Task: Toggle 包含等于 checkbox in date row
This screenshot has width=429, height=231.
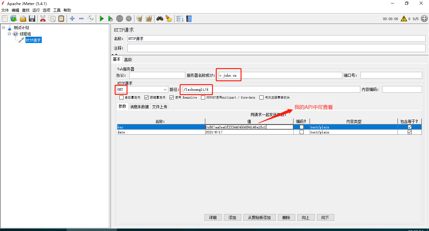Action: click(x=410, y=132)
